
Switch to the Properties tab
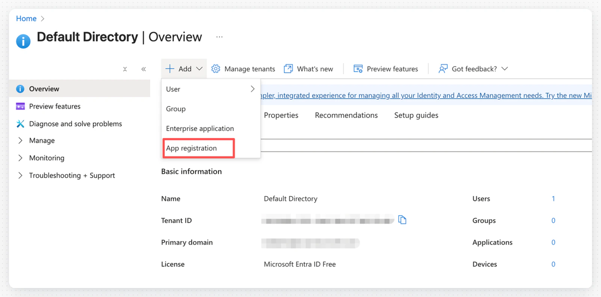coord(281,115)
